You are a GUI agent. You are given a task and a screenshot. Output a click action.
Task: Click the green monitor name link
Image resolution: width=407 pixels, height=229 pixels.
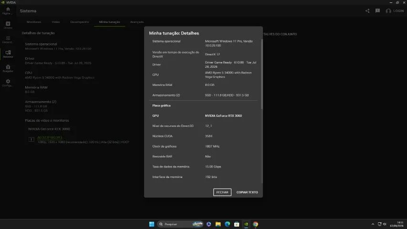[x=50, y=137]
